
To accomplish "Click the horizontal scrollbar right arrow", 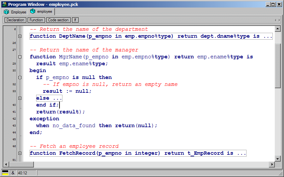I will tap(272, 164).
